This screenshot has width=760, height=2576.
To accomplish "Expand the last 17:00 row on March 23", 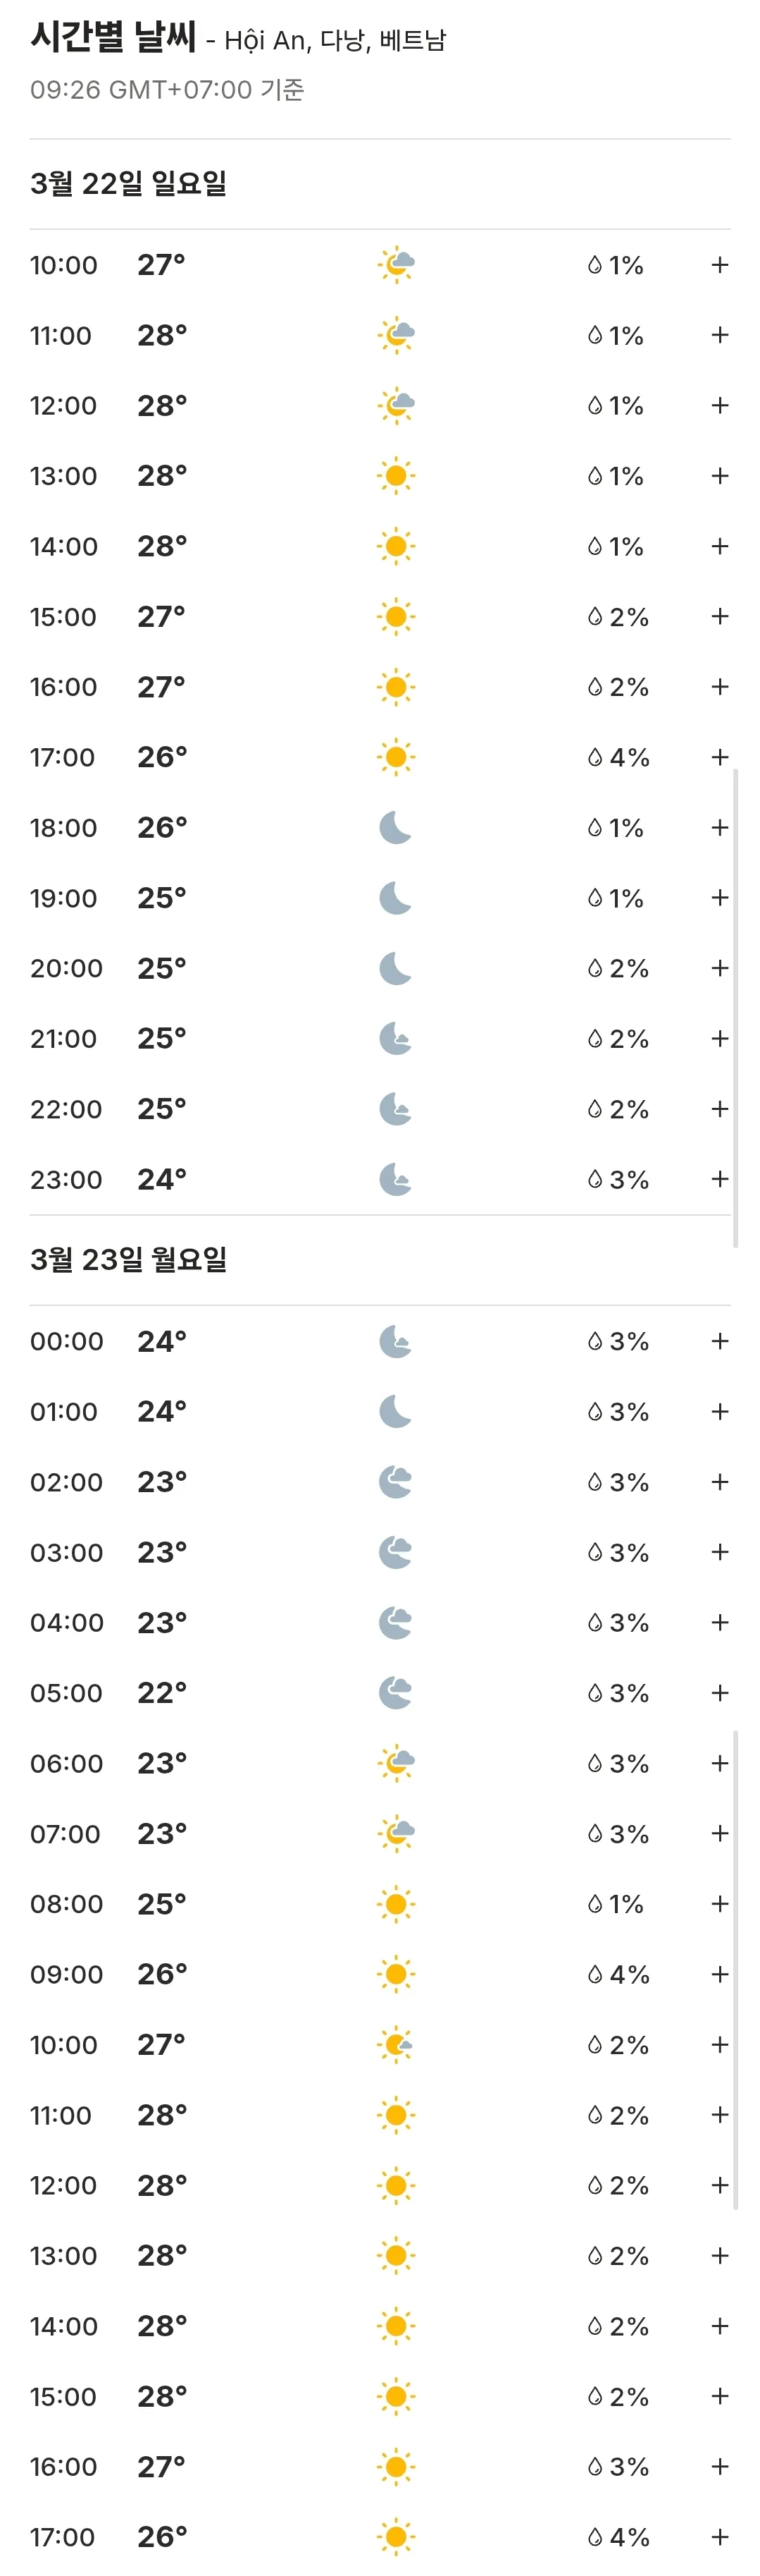I will pyautogui.click(x=719, y=2537).
